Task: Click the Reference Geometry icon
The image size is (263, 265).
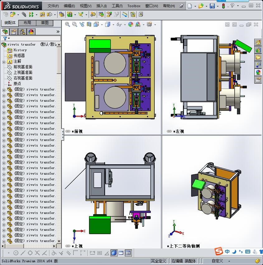Action: pyautogui.click(x=81, y=15)
